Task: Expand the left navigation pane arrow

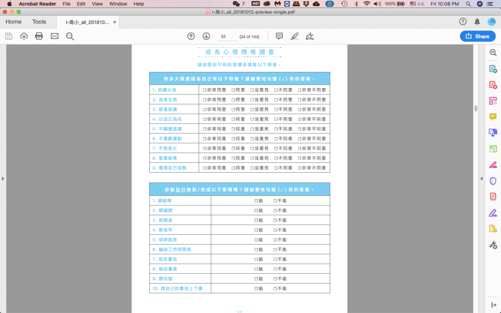Action: coord(3,179)
